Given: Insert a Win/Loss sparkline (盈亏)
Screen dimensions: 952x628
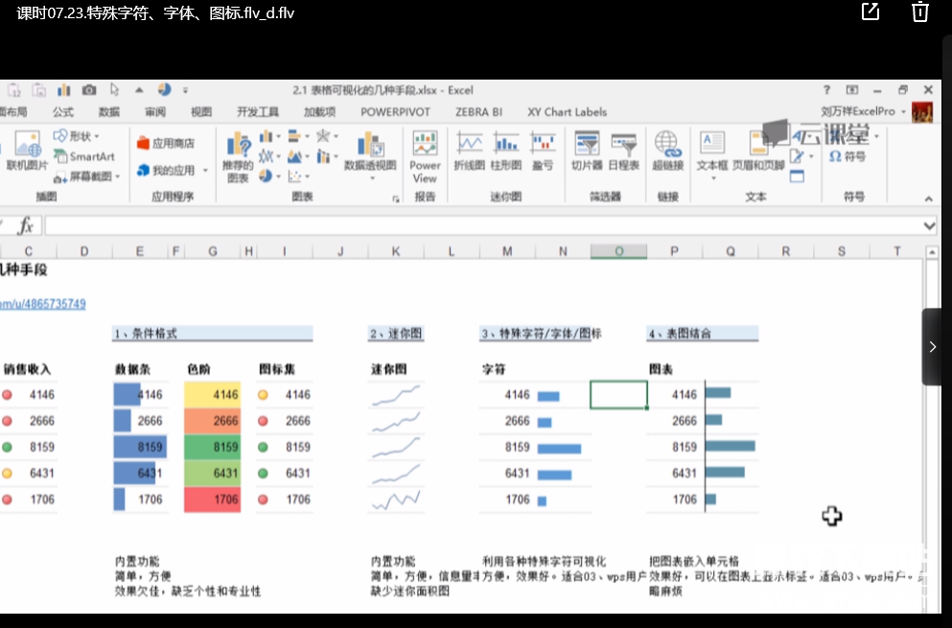Looking at the screenshot, I should (543, 151).
